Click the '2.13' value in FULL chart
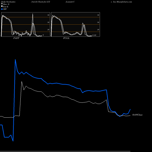Viewport: 152px width, 152px height. (94, 35)
